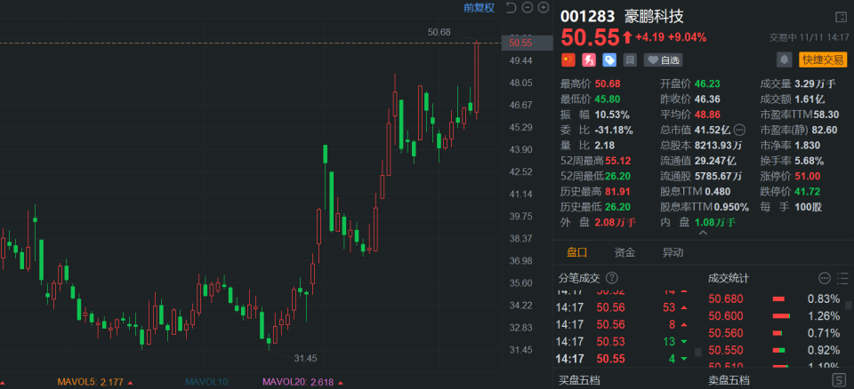Open 快捷交易 quick trade

point(823,60)
